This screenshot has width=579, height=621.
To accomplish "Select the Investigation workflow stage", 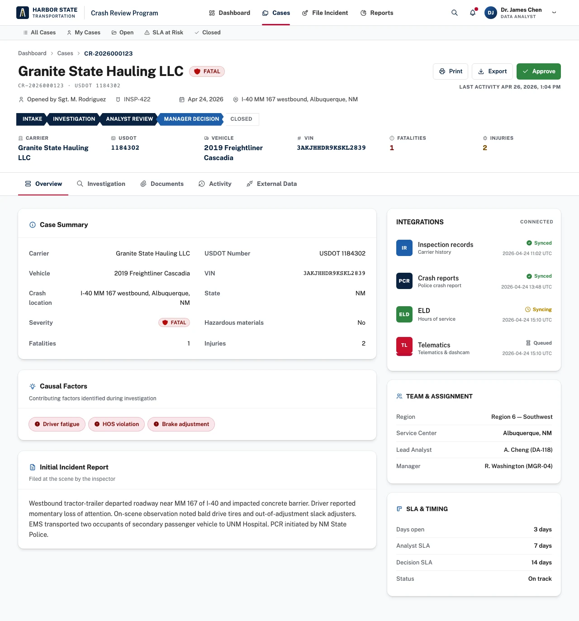I will click(x=74, y=119).
